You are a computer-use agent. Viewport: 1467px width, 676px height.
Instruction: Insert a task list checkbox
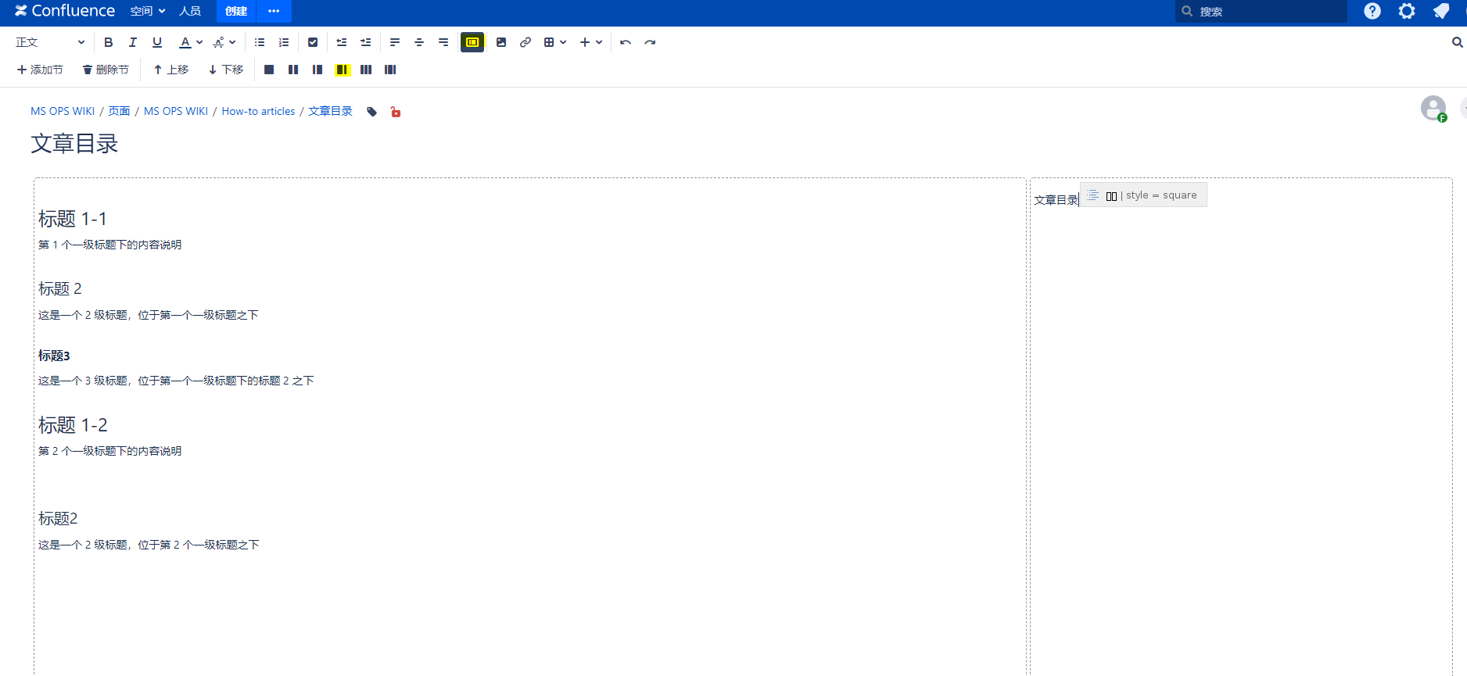click(x=313, y=42)
